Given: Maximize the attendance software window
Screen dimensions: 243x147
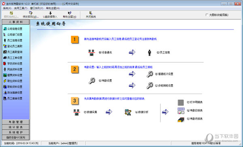Looking at the screenshot, I should click(x=230, y=4).
